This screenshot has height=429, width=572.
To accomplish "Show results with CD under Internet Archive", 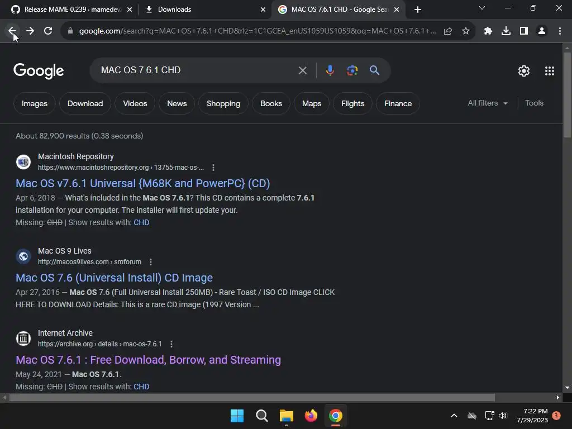I will (141, 387).
